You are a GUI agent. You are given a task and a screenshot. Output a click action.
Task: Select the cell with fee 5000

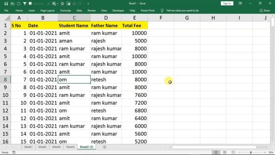134,41
